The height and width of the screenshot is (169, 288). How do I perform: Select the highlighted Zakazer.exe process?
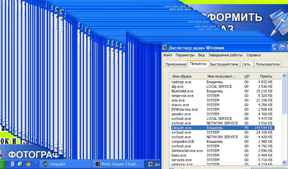click(223, 128)
